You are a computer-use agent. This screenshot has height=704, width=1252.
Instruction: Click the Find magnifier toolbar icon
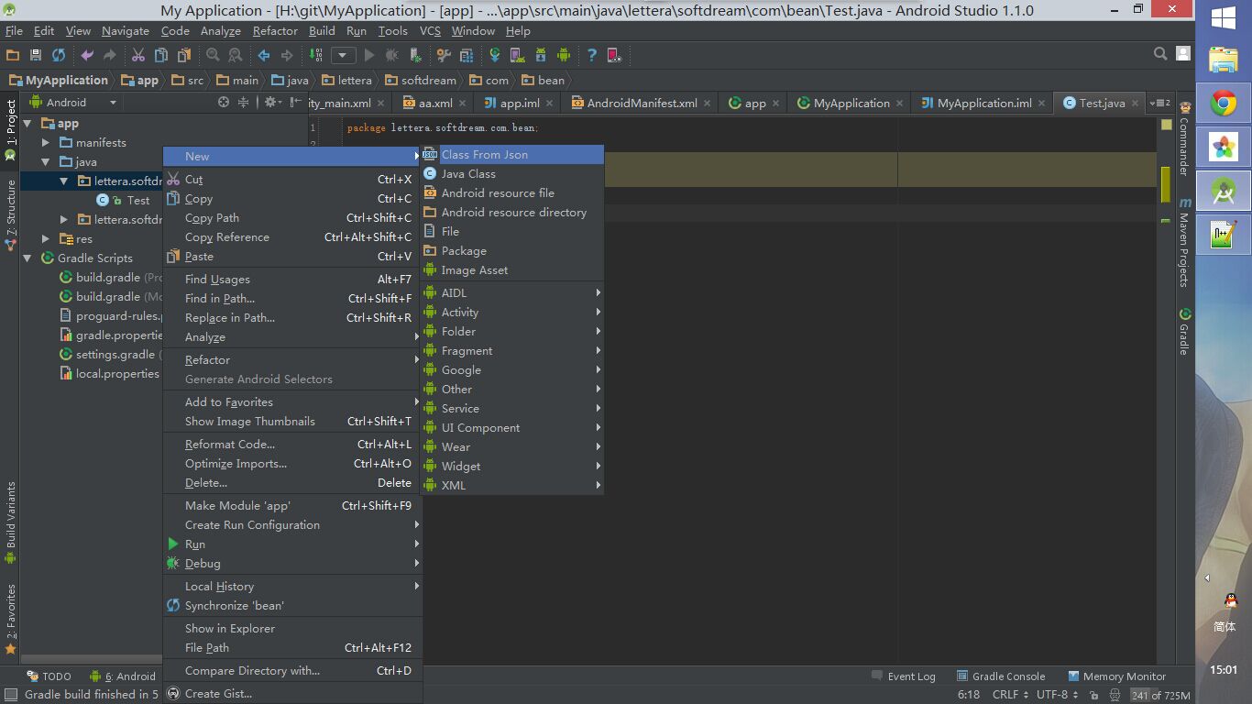(x=213, y=55)
